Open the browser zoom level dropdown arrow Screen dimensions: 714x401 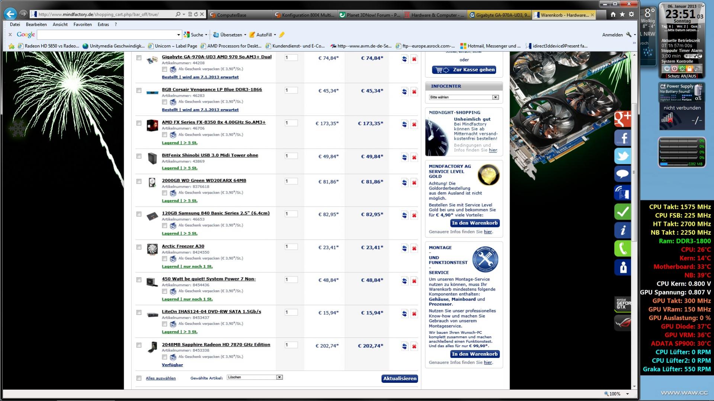click(x=627, y=394)
